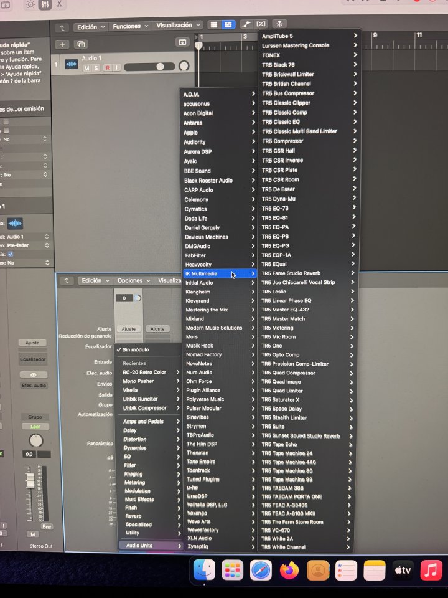Add a new track with plus button
448x598 pixels.
(x=62, y=45)
